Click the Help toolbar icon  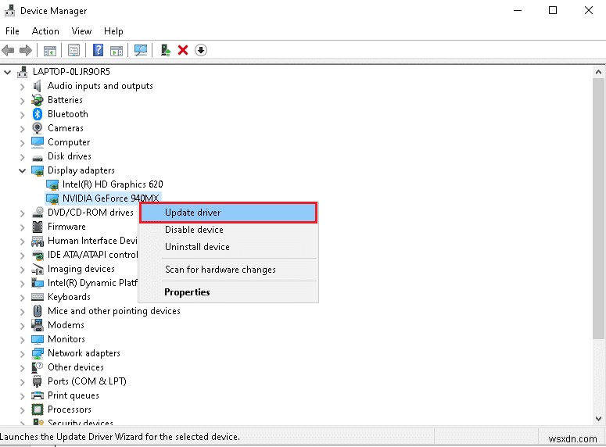point(98,50)
